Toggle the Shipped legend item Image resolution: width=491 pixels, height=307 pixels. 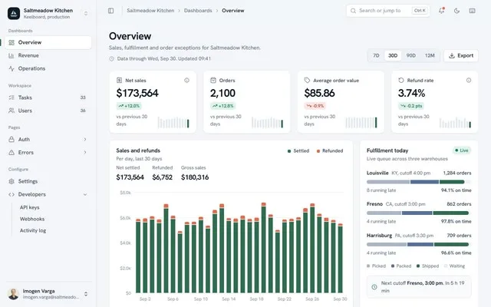click(x=427, y=266)
